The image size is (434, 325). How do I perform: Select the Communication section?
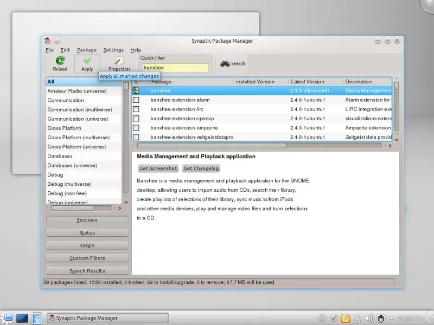click(84, 100)
